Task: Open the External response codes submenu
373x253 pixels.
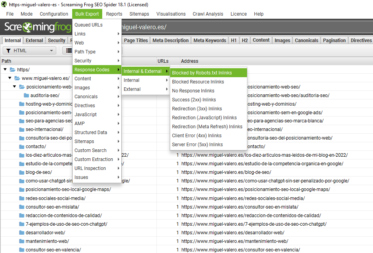Action: click(146, 89)
